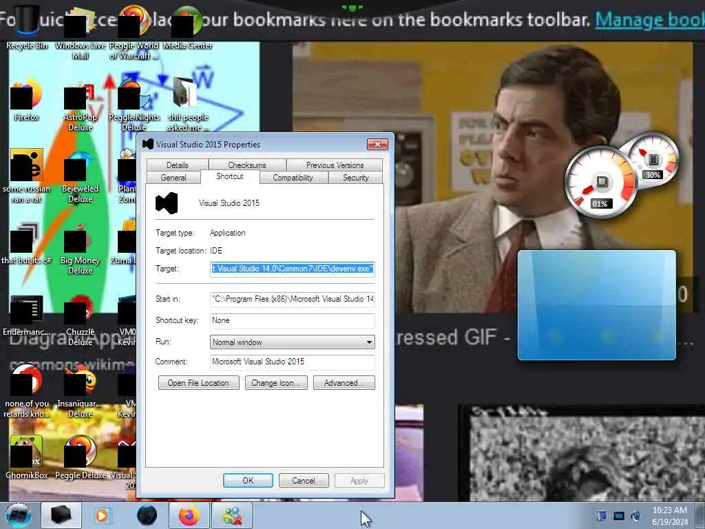Viewport: 705px width, 529px height.
Task: Open the Windows Start orb
Action: pos(19,515)
